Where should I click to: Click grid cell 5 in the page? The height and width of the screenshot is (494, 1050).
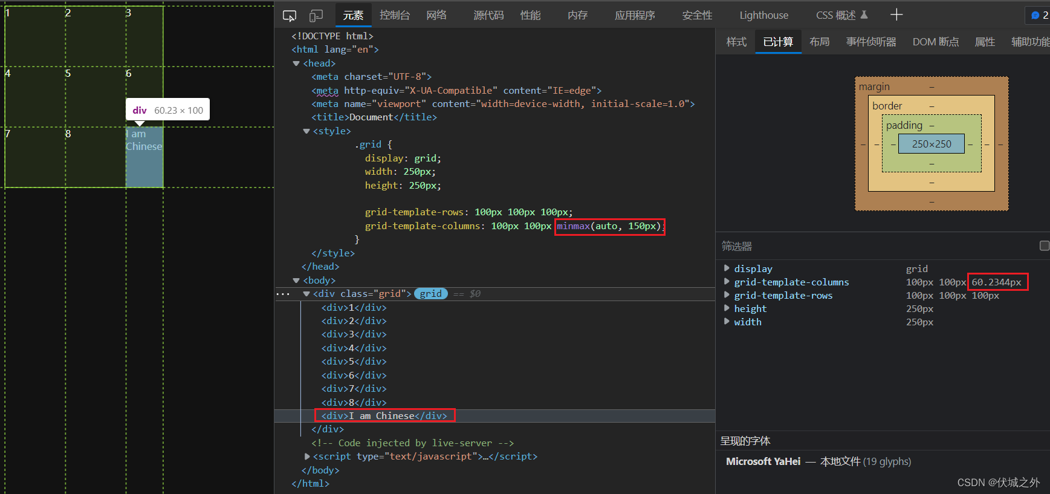[96, 97]
